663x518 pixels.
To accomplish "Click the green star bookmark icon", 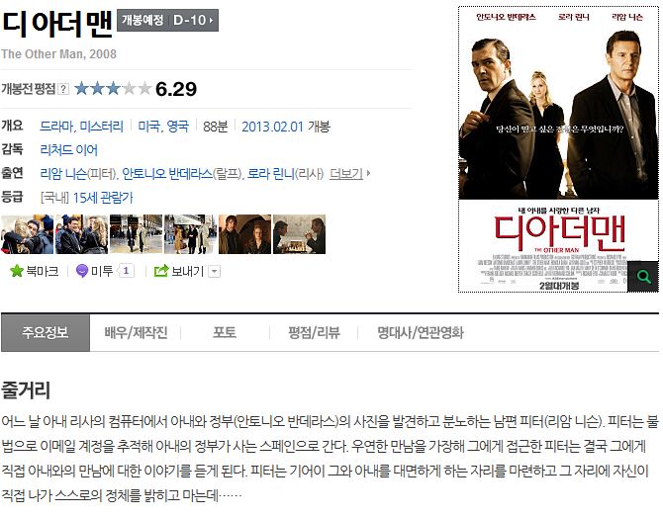I will click(x=17, y=271).
